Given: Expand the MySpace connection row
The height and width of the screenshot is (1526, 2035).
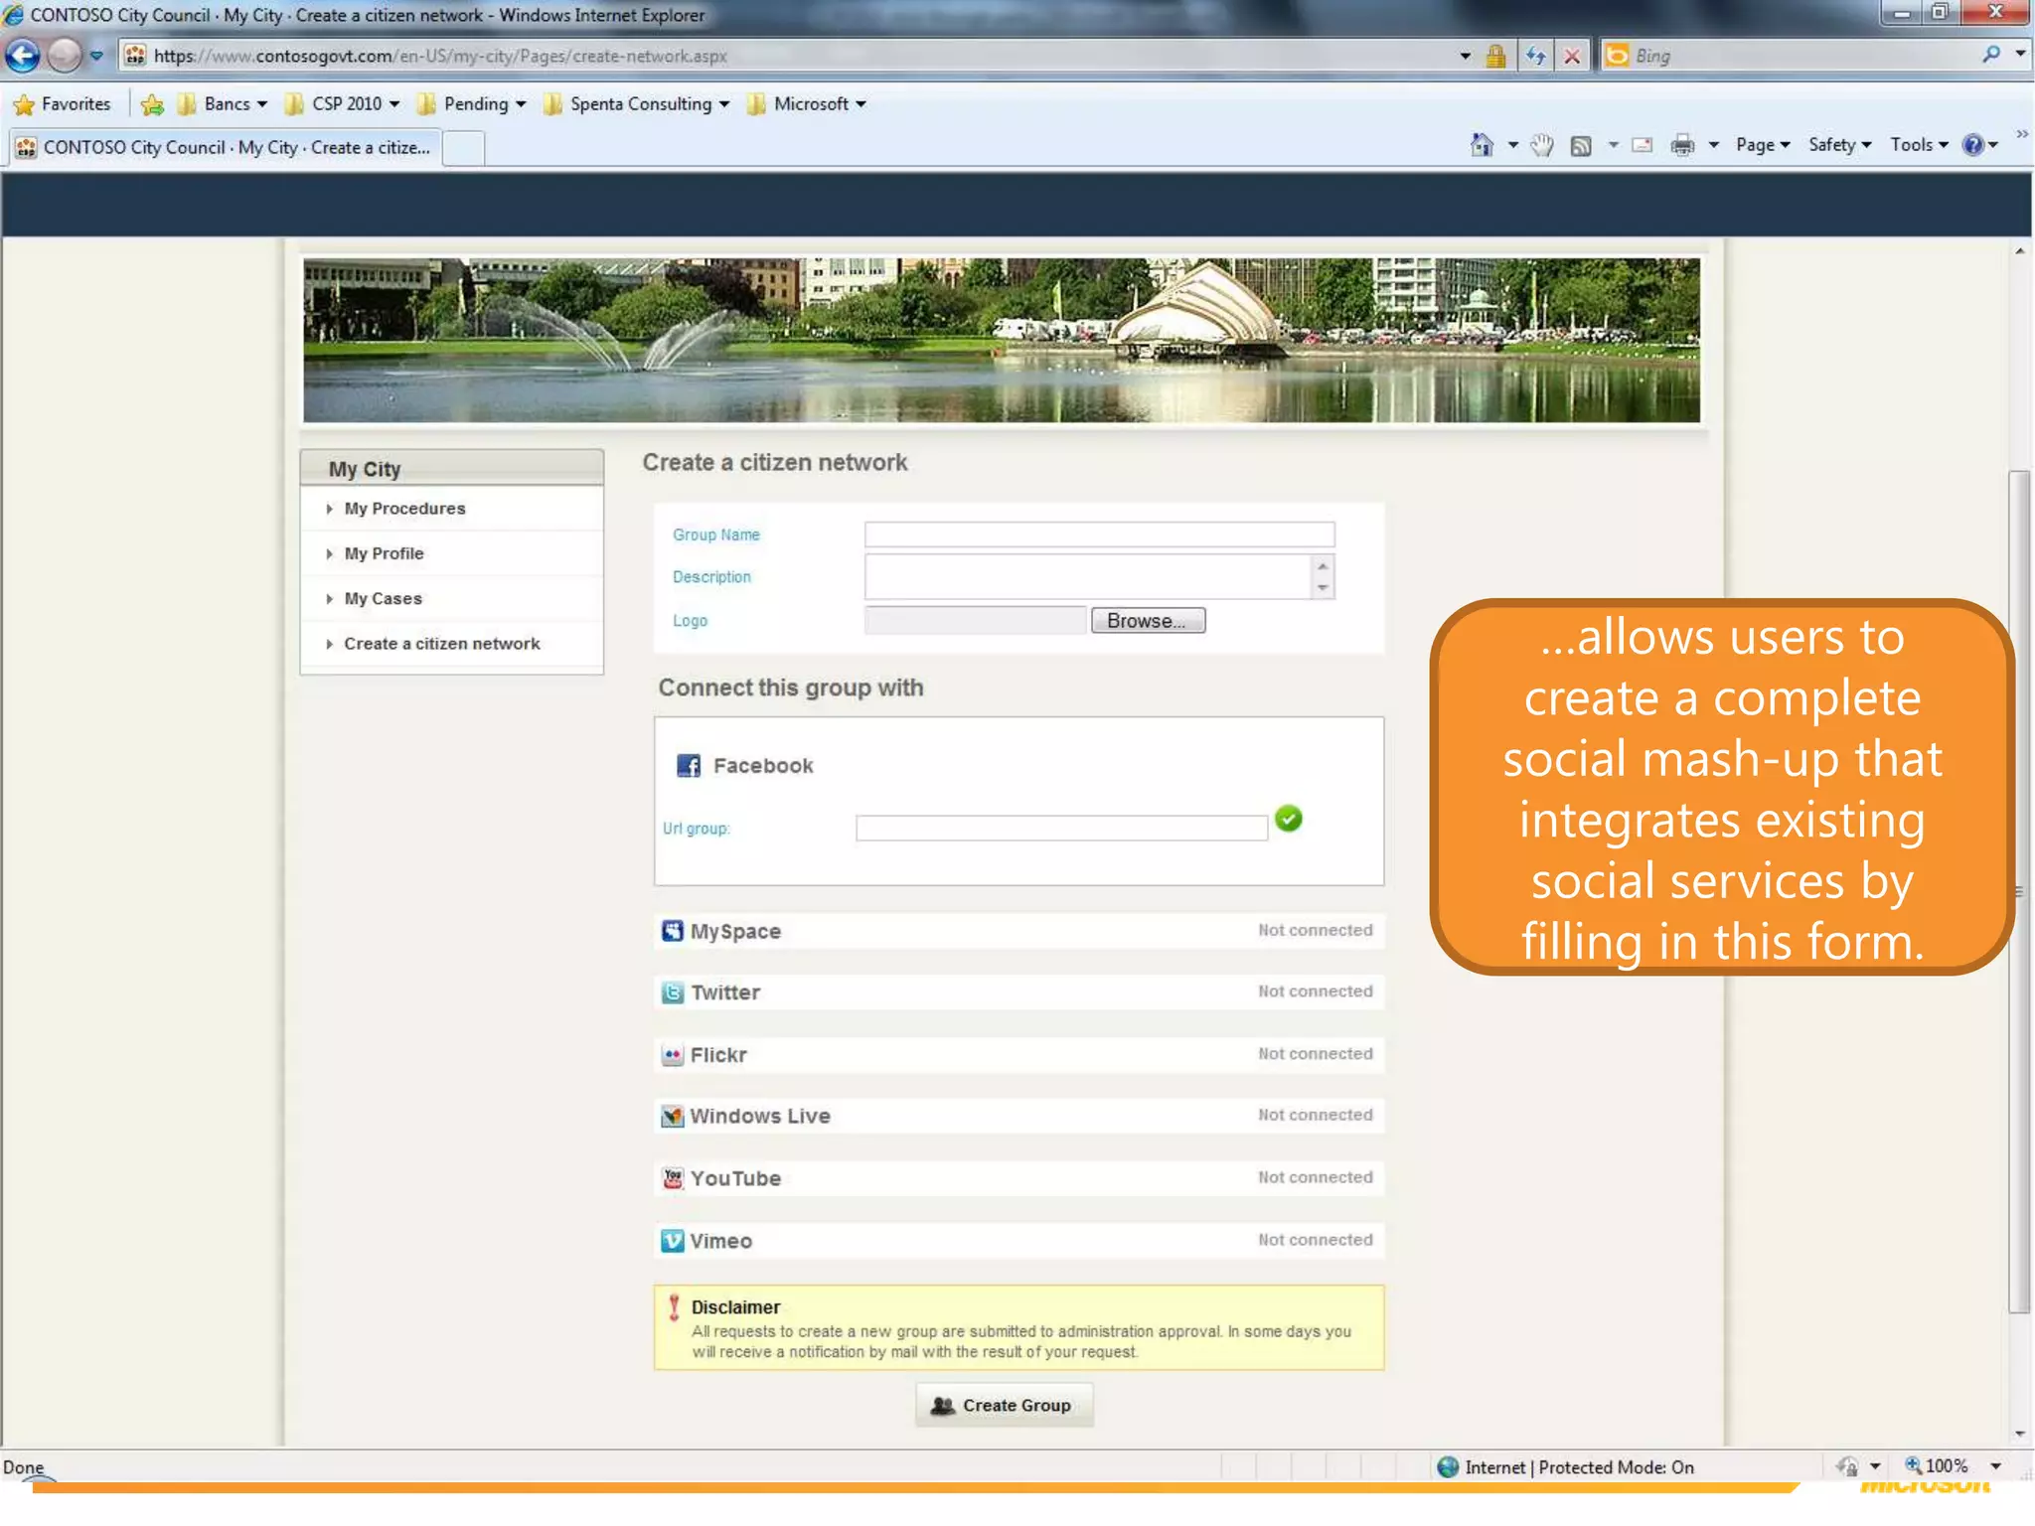Looking at the screenshot, I should point(1018,931).
